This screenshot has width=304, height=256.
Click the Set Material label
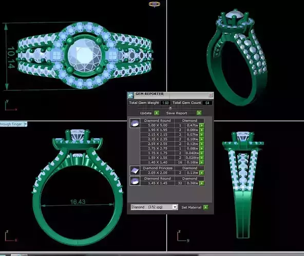point(191,207)
